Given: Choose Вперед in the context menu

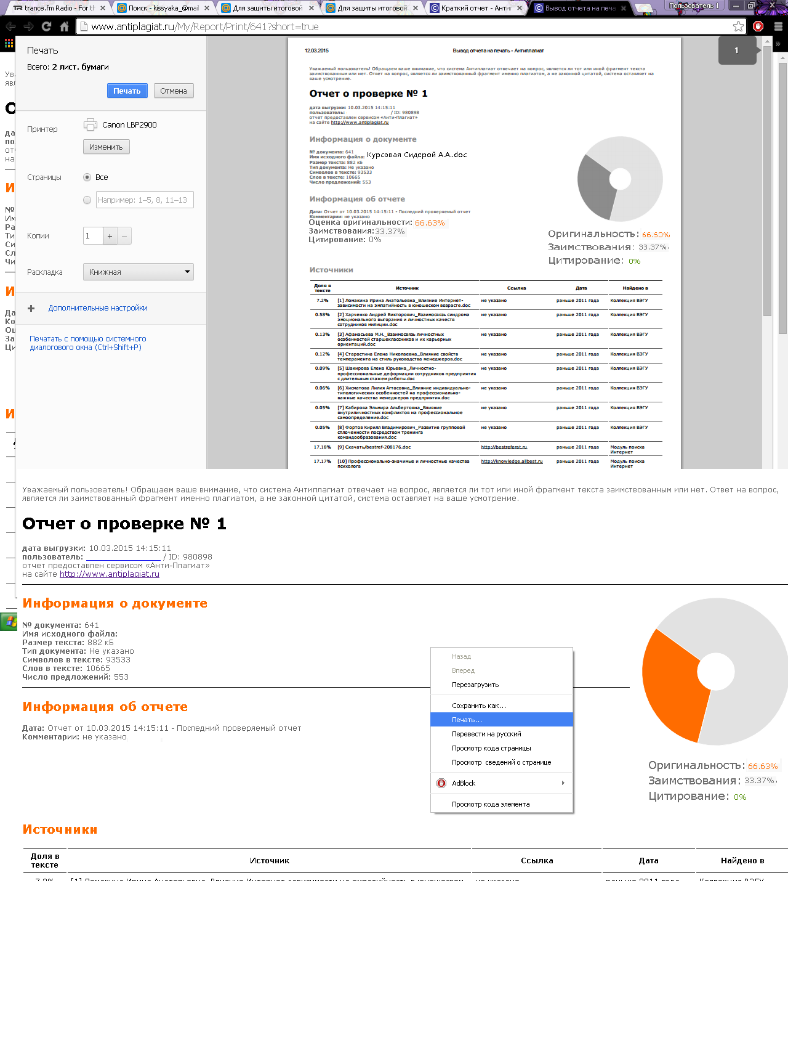Looking at the screenshot, I should [502, 670].
